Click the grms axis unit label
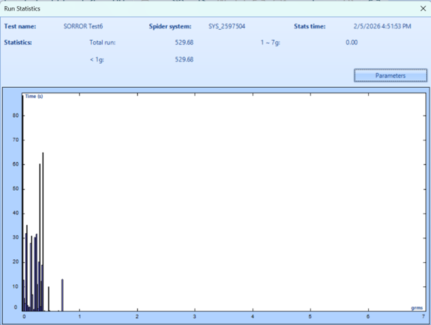The width and height of the screenshot is (431, 325). 416,307
